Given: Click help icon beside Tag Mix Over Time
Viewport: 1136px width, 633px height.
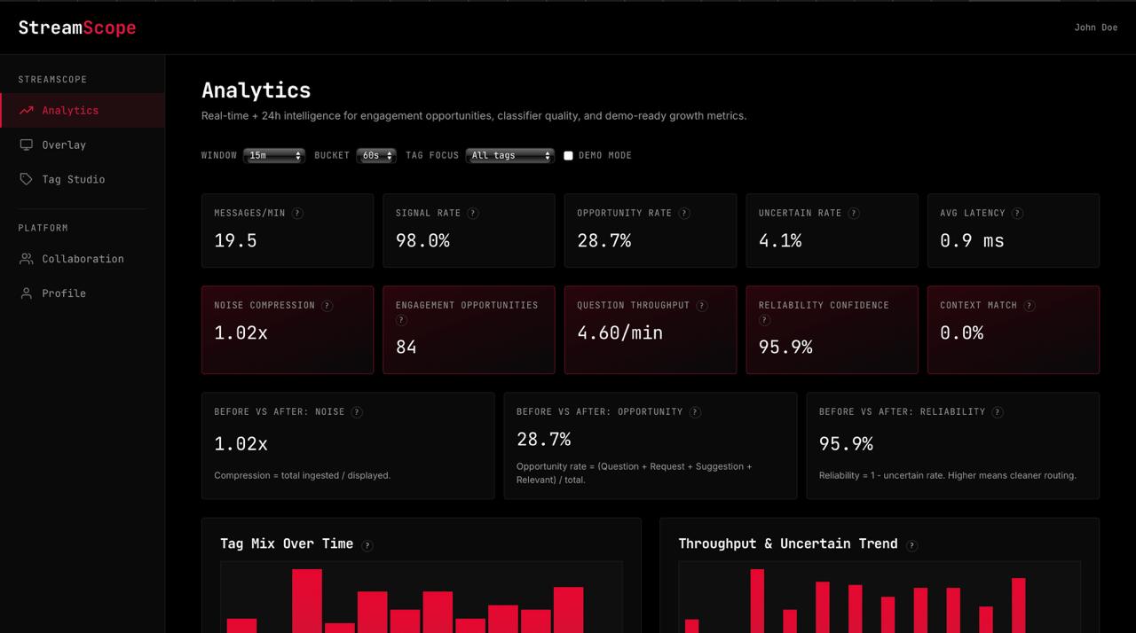Looking at the screenshot, I should (367, 545).
